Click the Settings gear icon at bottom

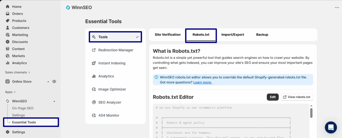click(8, 132)
